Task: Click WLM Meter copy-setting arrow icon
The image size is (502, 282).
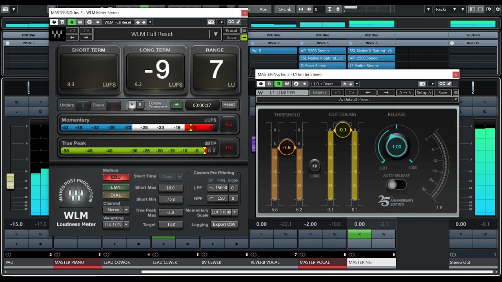Action: (98, 22)
